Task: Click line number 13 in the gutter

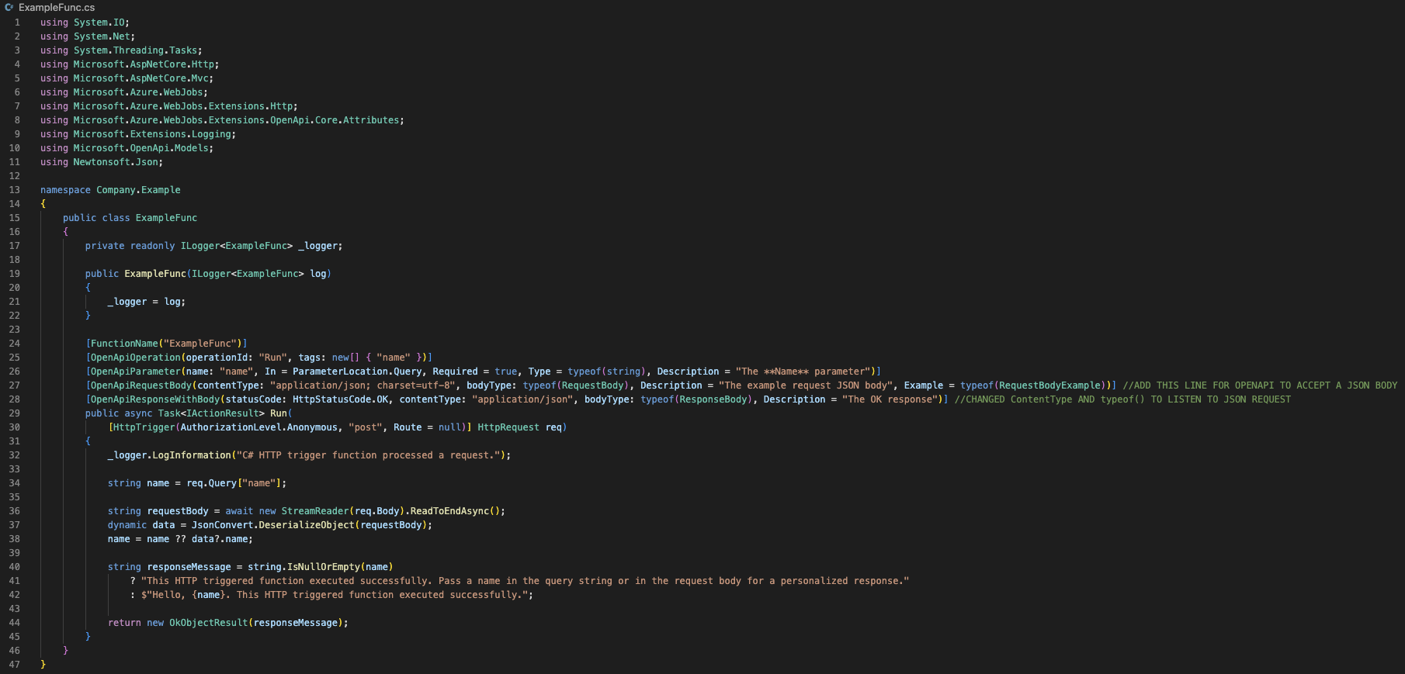Action: coord(15,190)
